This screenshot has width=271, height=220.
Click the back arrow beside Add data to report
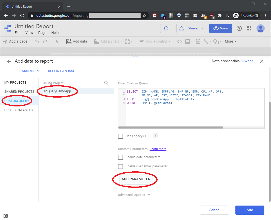(x=9, y=61)
